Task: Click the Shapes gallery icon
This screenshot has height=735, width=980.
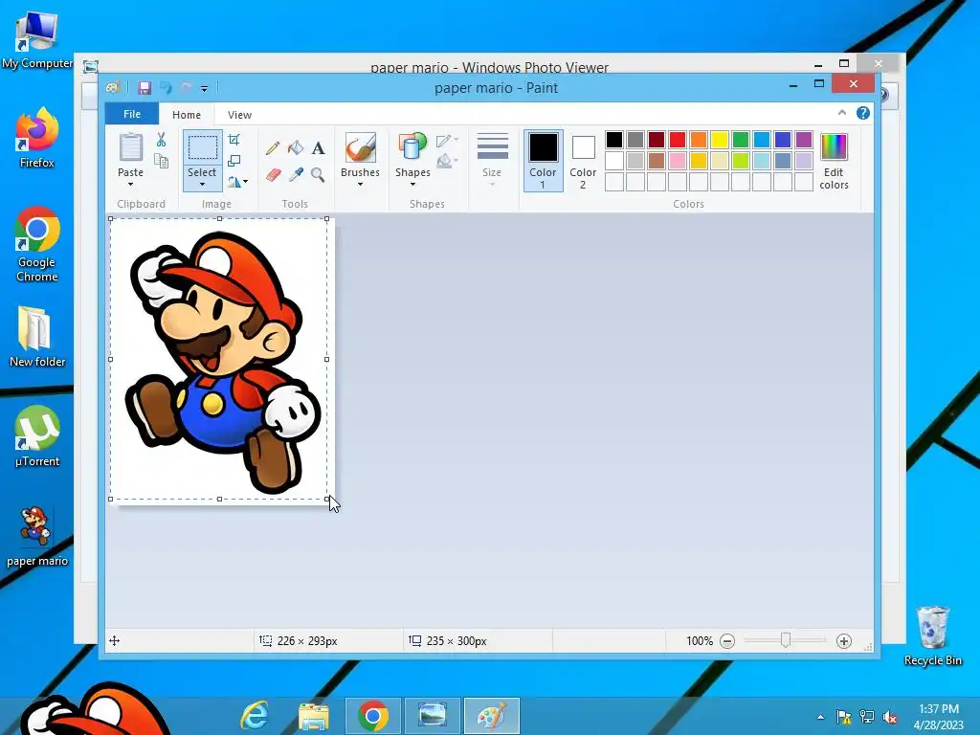Action: pyautogui.click(x=412, y=148)
